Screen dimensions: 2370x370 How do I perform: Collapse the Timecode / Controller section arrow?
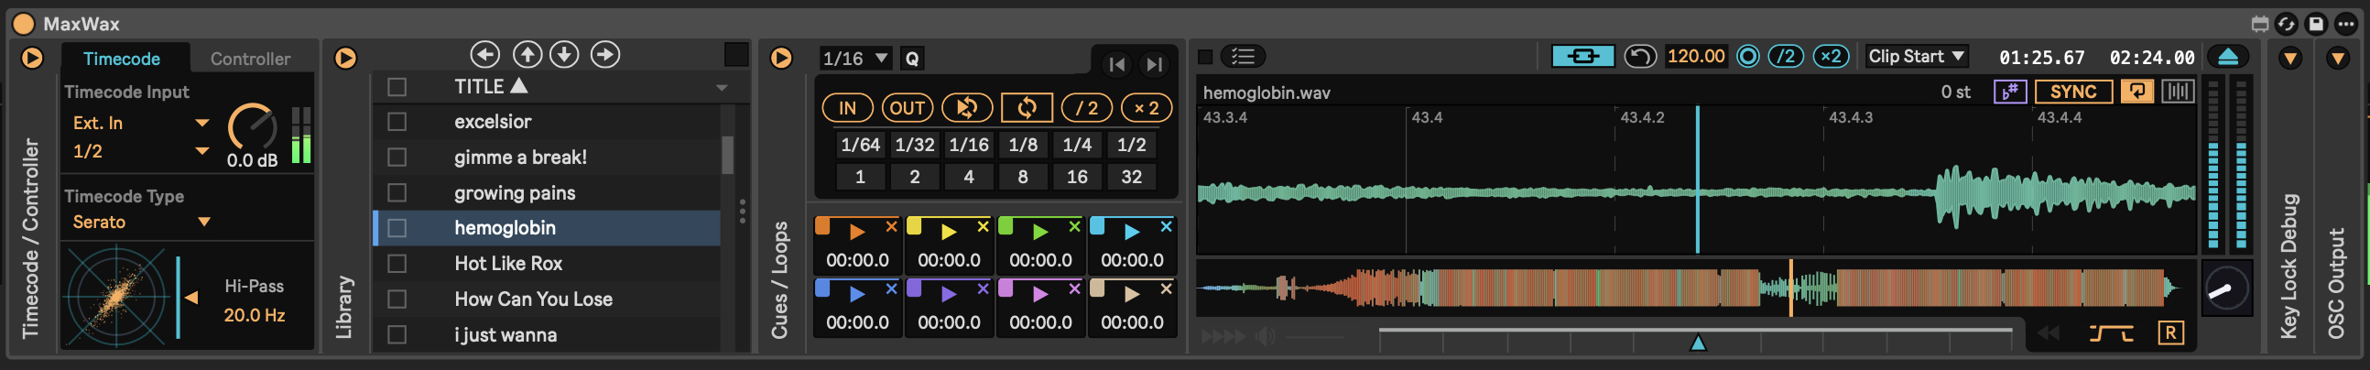31,58
